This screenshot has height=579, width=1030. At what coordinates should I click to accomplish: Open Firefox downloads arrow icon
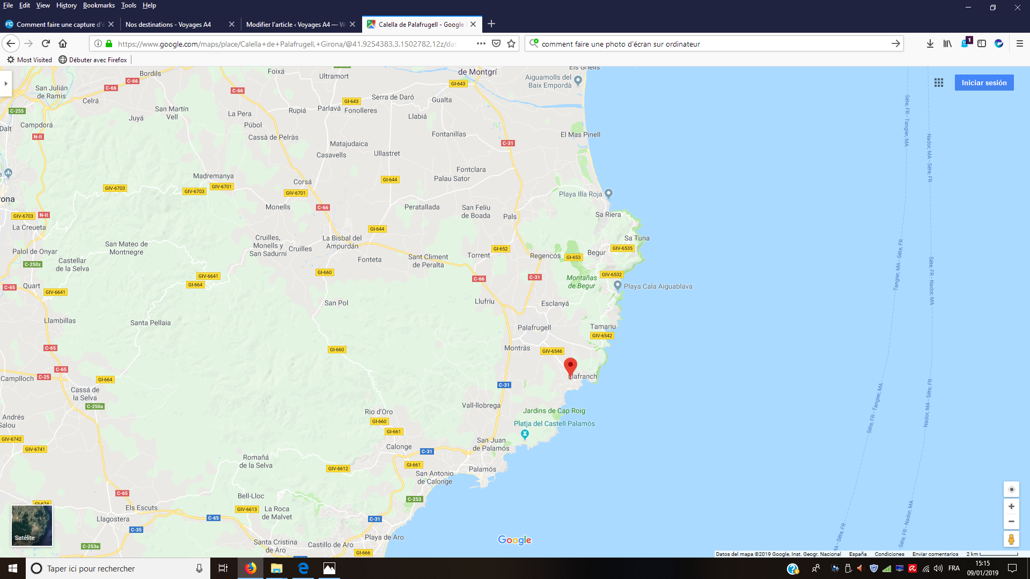coord(930,44)
